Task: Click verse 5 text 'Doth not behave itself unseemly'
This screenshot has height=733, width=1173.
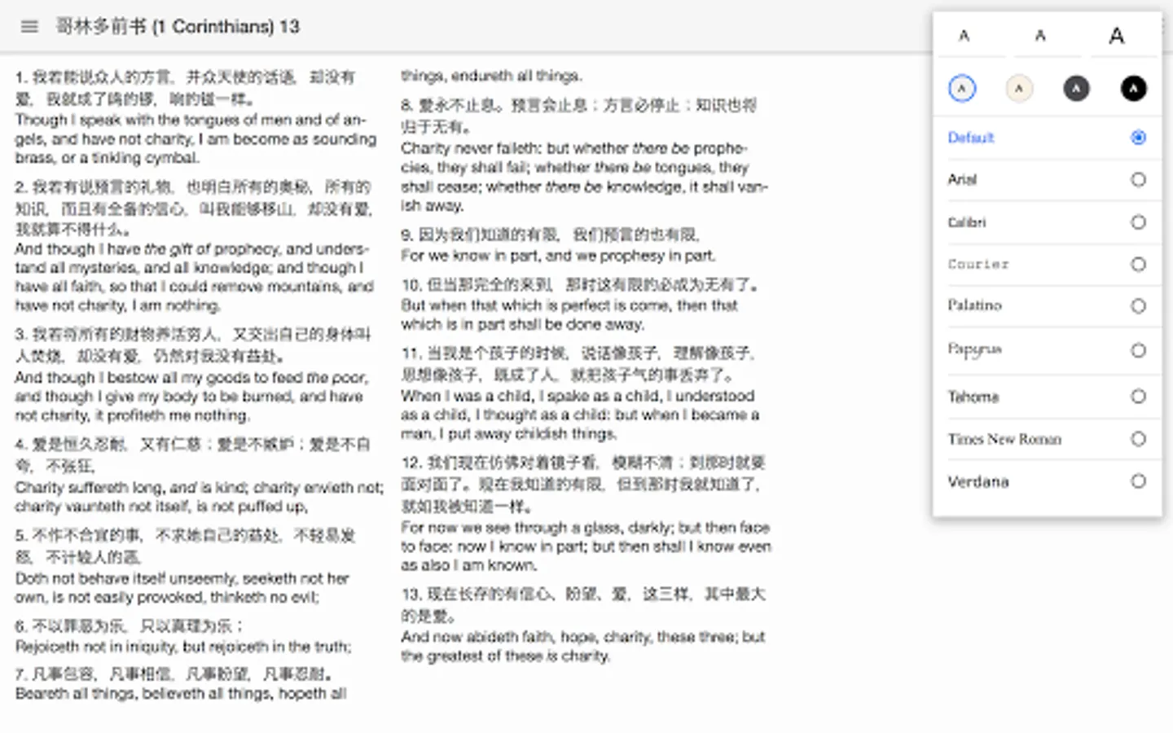Action: [126, 579]
